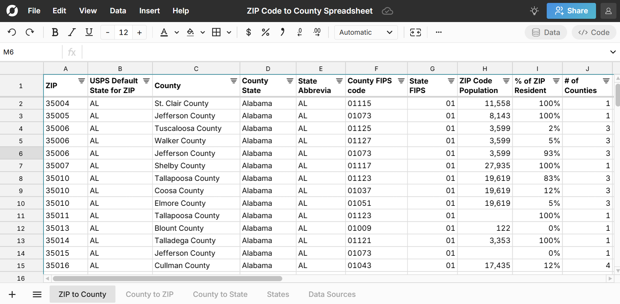This screenshot has height=304, width=620.
Task: Expand the borders options dropdown
Action: tap(229, 32)
